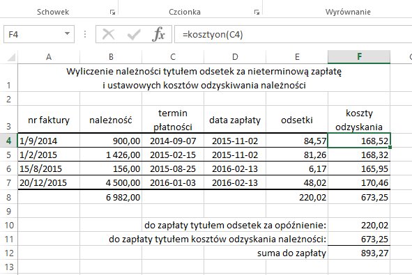Select due date cell 2014-09-07

tap(173, 141)
